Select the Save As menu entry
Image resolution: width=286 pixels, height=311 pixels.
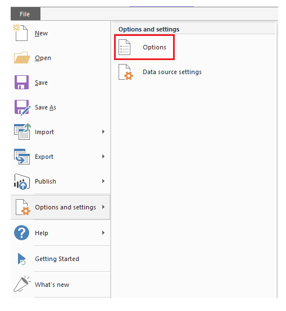pyautogui.click(x=60, y=107)
